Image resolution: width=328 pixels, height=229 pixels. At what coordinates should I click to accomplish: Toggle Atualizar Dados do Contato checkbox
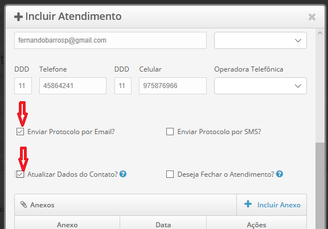click(20, 174)
